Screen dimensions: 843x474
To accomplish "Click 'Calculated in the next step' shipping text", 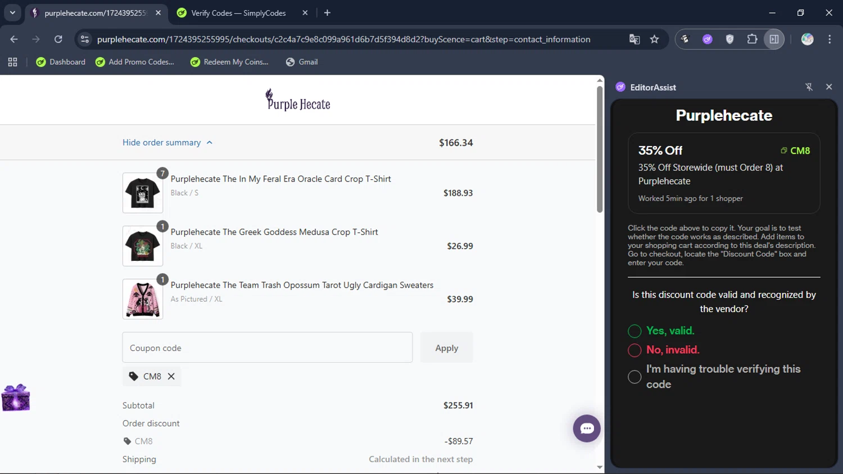I will tap(421, 459).
